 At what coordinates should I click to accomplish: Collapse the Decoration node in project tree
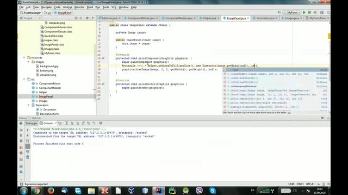click(x=28, y=105)
